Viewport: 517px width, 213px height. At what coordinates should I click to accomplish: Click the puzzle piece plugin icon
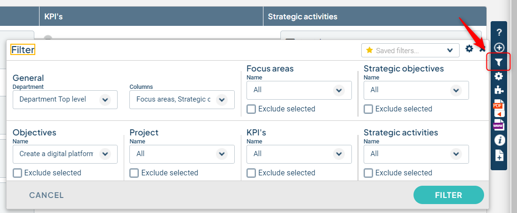[x=499, y=90]
